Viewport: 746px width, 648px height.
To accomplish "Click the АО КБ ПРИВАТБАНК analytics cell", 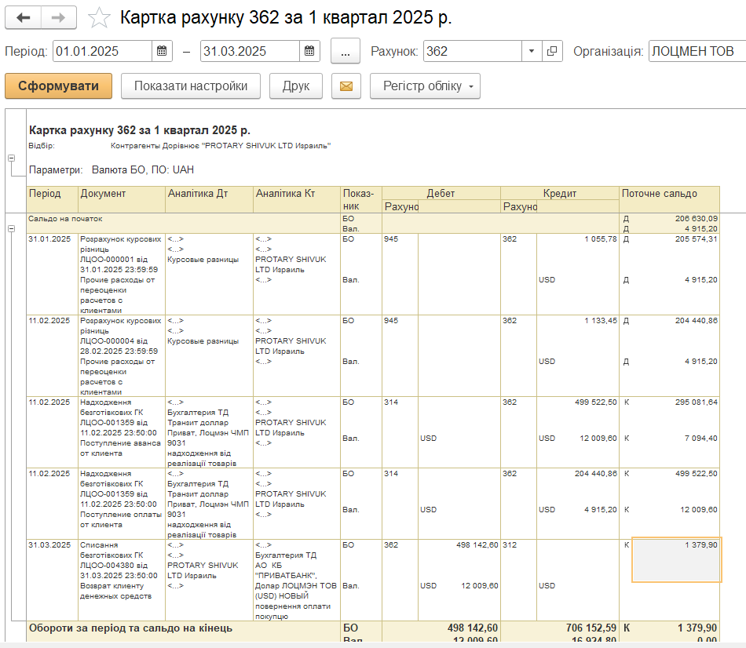I will pos(296,581).
